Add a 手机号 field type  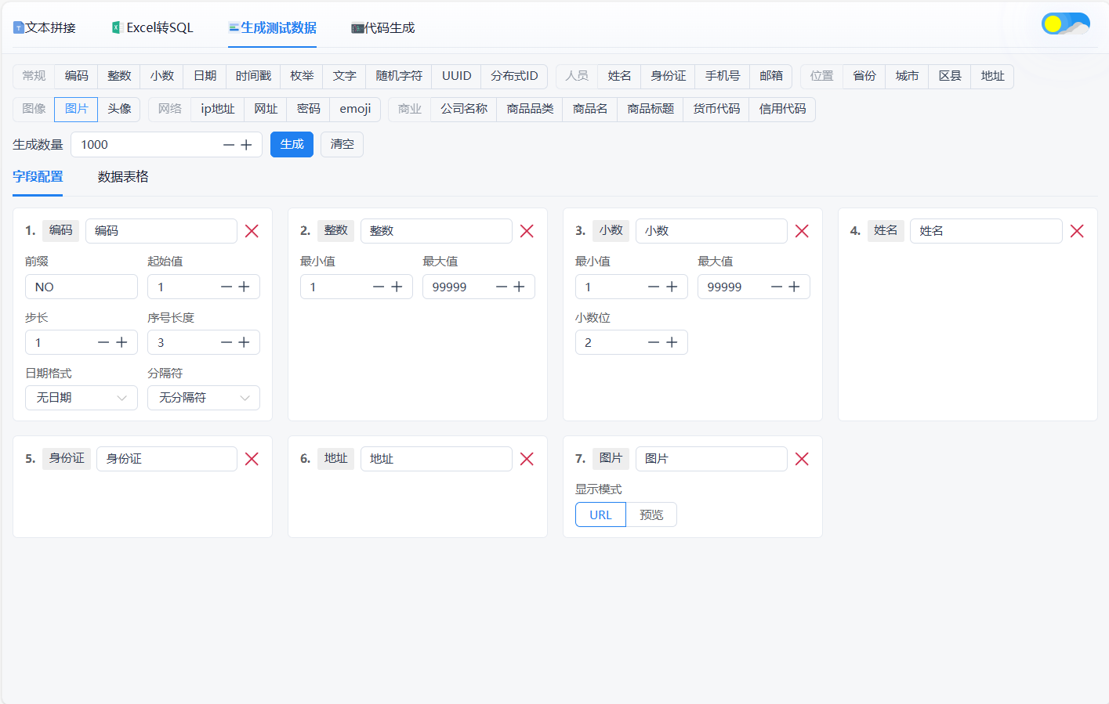(x=723, y=76)
